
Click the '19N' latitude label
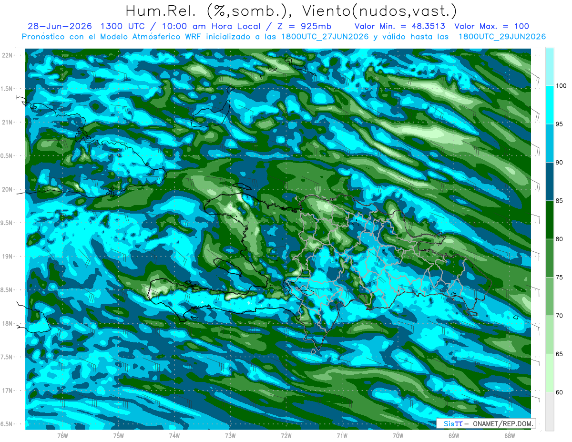point(8,257)
